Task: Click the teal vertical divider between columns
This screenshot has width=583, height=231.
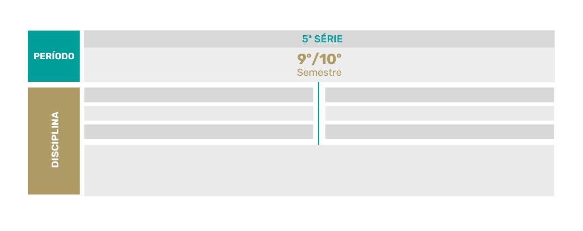Action: pyautogui.click(x=318, y=113)
